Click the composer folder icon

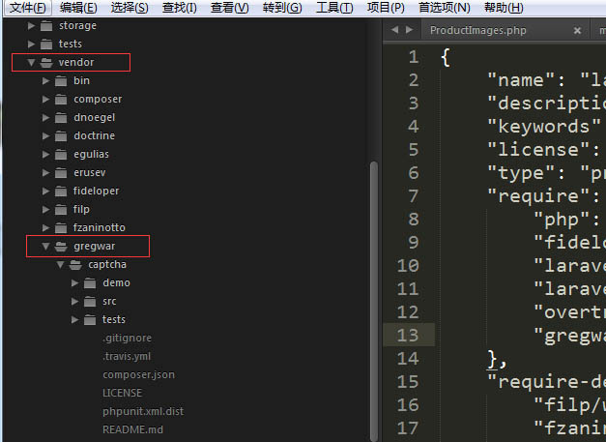[x=63, y=99]
